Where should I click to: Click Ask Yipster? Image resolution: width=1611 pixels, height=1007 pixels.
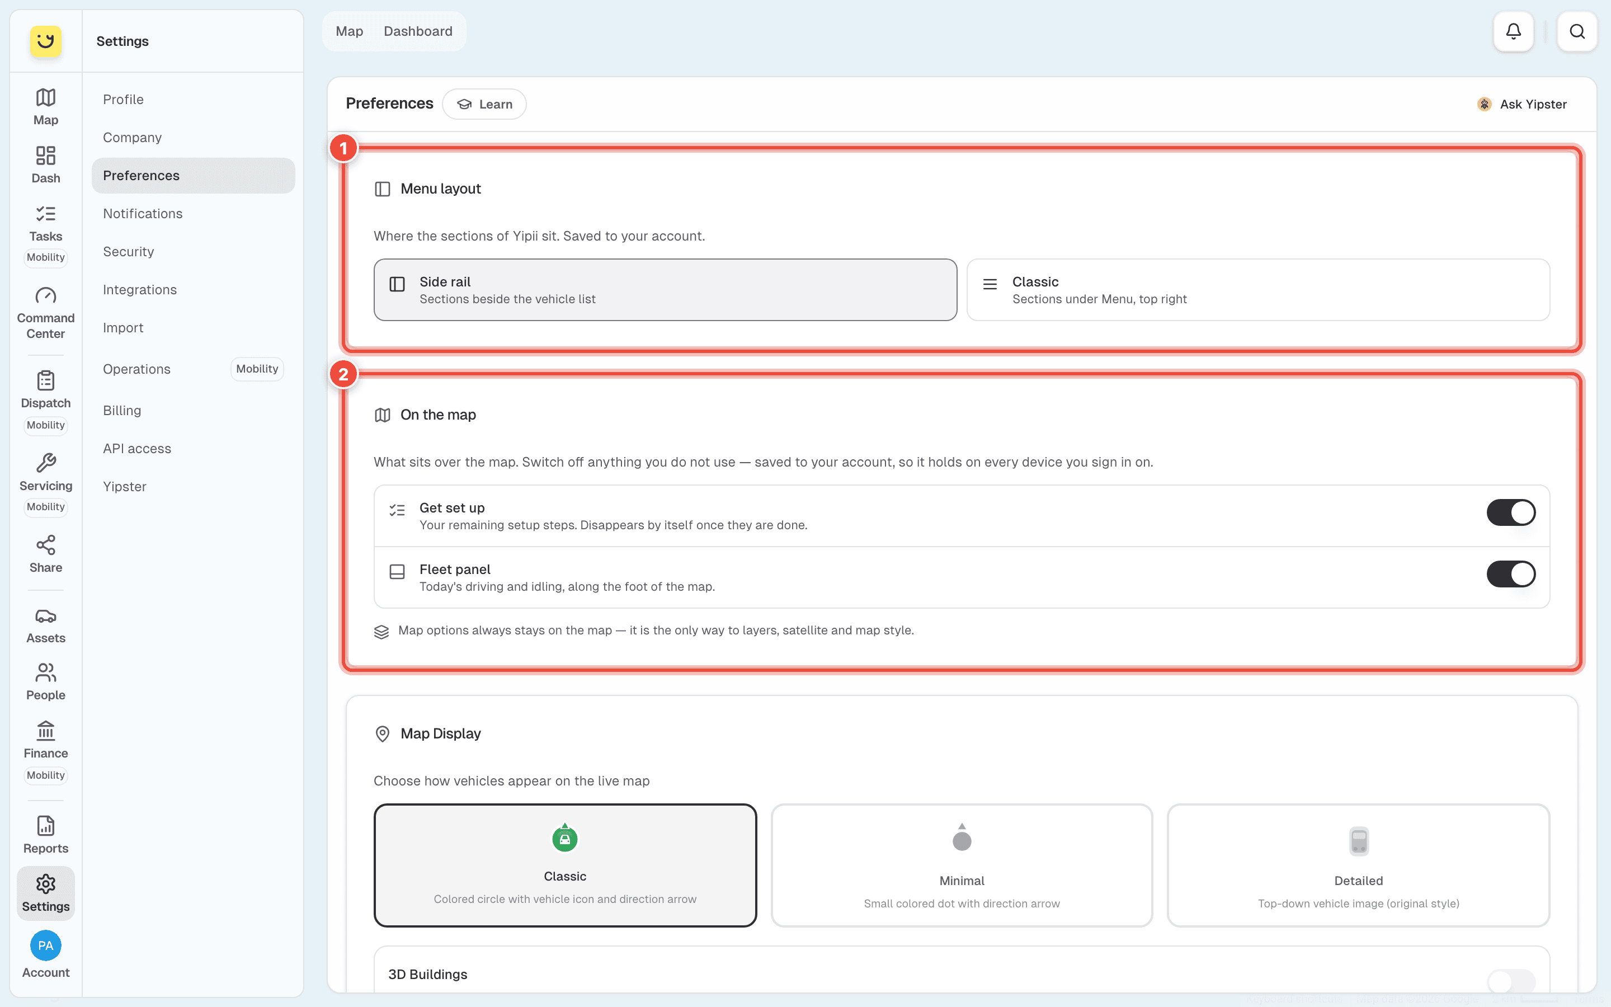click(x=1521, y=104)
